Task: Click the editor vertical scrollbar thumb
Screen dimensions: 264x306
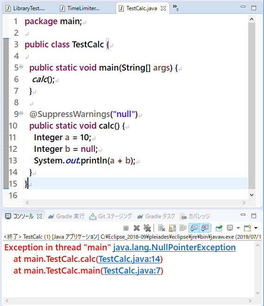Action: (x=251, y=105)
